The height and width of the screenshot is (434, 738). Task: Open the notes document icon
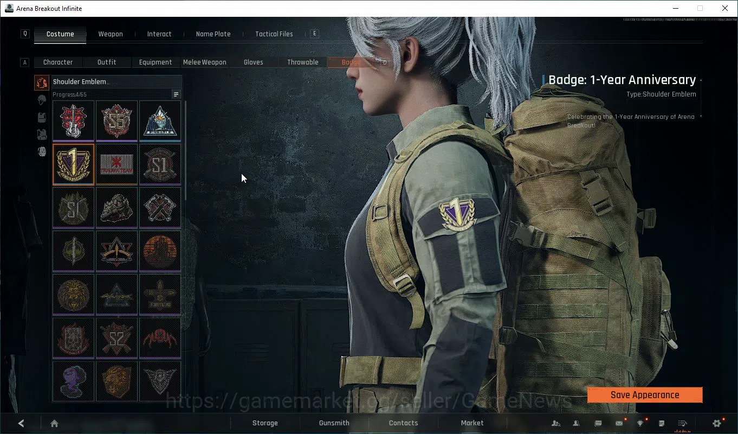coord(662,423)
